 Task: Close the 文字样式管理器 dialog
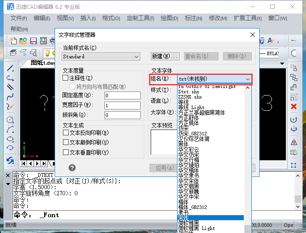coord(253,35)
